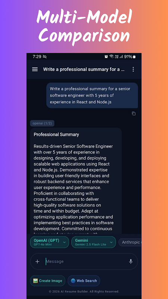Open the three-dot overflow menu

(x=133, y=70)
